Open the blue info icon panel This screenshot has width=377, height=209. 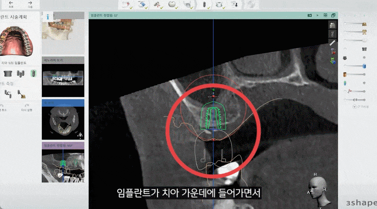[x=48, y=17]
